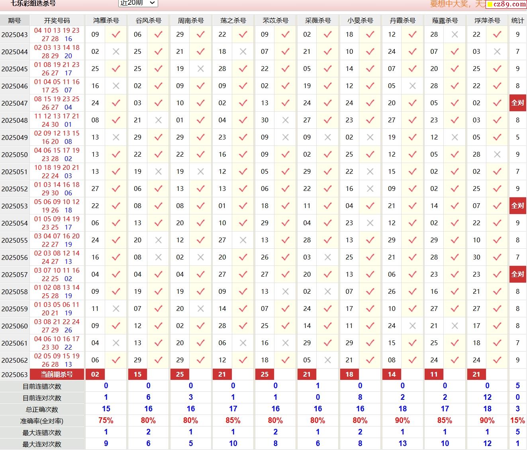Click the 目前连错次数 row label
This screenshot has width=527, height=450.
[x=42, y=386]
